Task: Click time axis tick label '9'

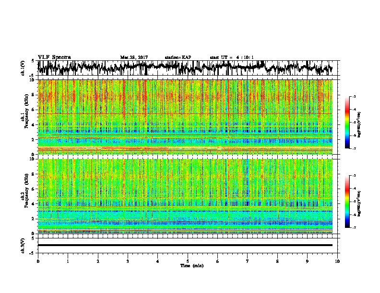Action: tap(307, 261)
